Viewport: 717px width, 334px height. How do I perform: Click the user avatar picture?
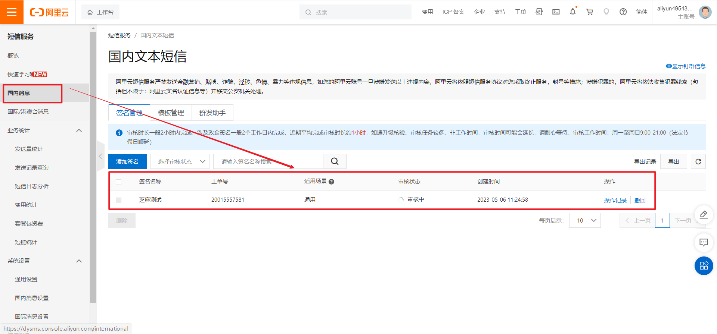tap(705, 12)
